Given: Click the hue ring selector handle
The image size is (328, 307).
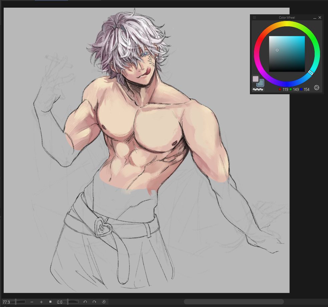Looking at the screenshot, I should point(311,72).
